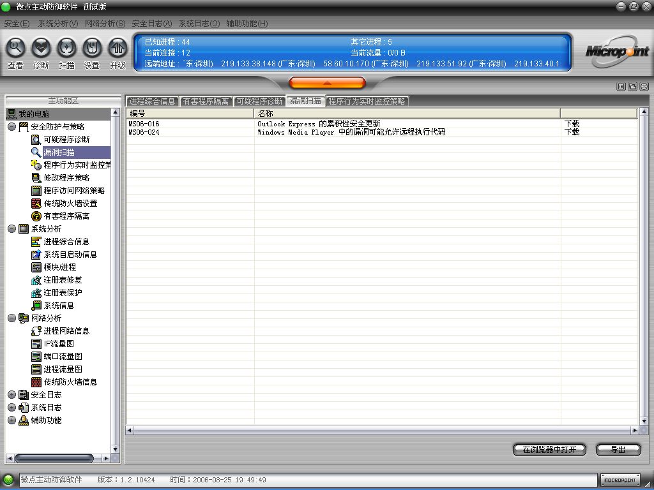Image resolution: width=654 pixels, height=490 pixels.
Task: Collapse the top info panel with orange arrow
Action: click(328, 83)
